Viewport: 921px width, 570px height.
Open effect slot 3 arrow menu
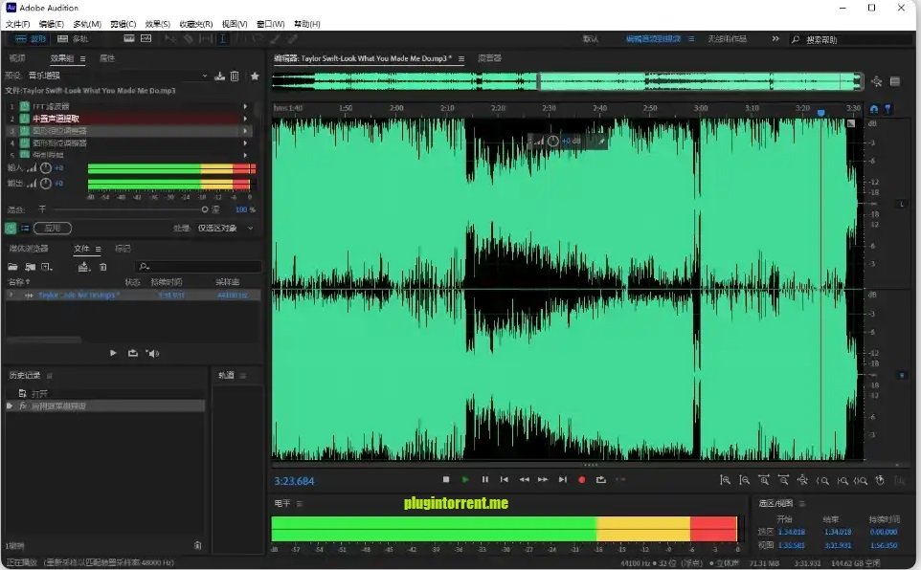click(x=245, y=131)
